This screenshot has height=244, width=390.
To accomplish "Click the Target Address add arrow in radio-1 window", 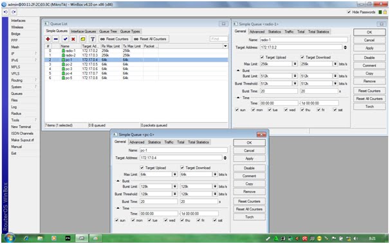I will pyautogui.click(x=345, y=48).
